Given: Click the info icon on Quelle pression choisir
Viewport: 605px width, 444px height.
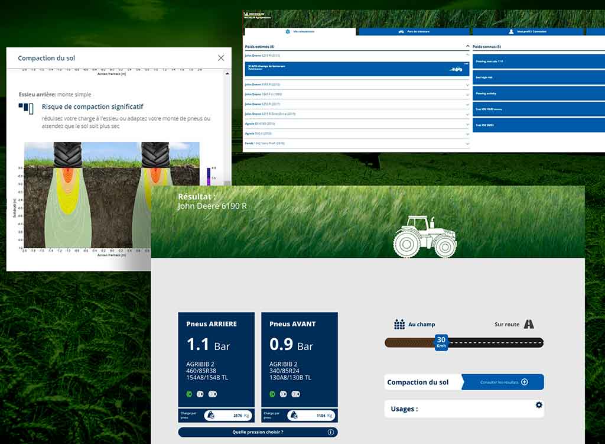Looking at the screenshot, I should 331,432.
